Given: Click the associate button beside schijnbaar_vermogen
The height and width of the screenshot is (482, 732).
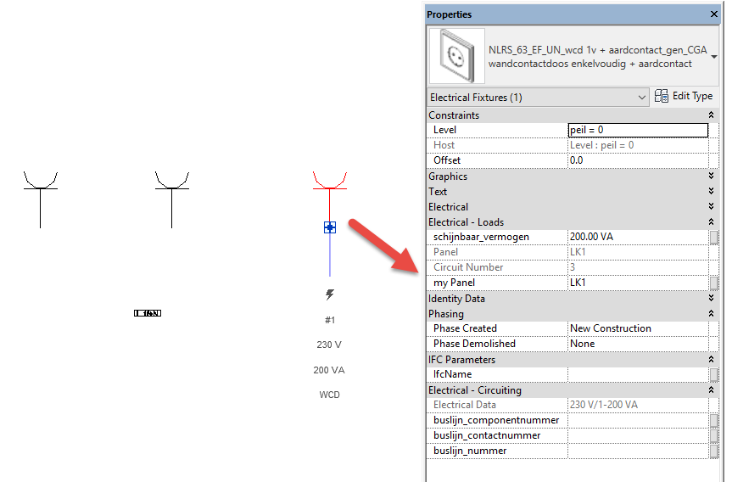Looking at the screenshot, I should (x=714, y=238).
